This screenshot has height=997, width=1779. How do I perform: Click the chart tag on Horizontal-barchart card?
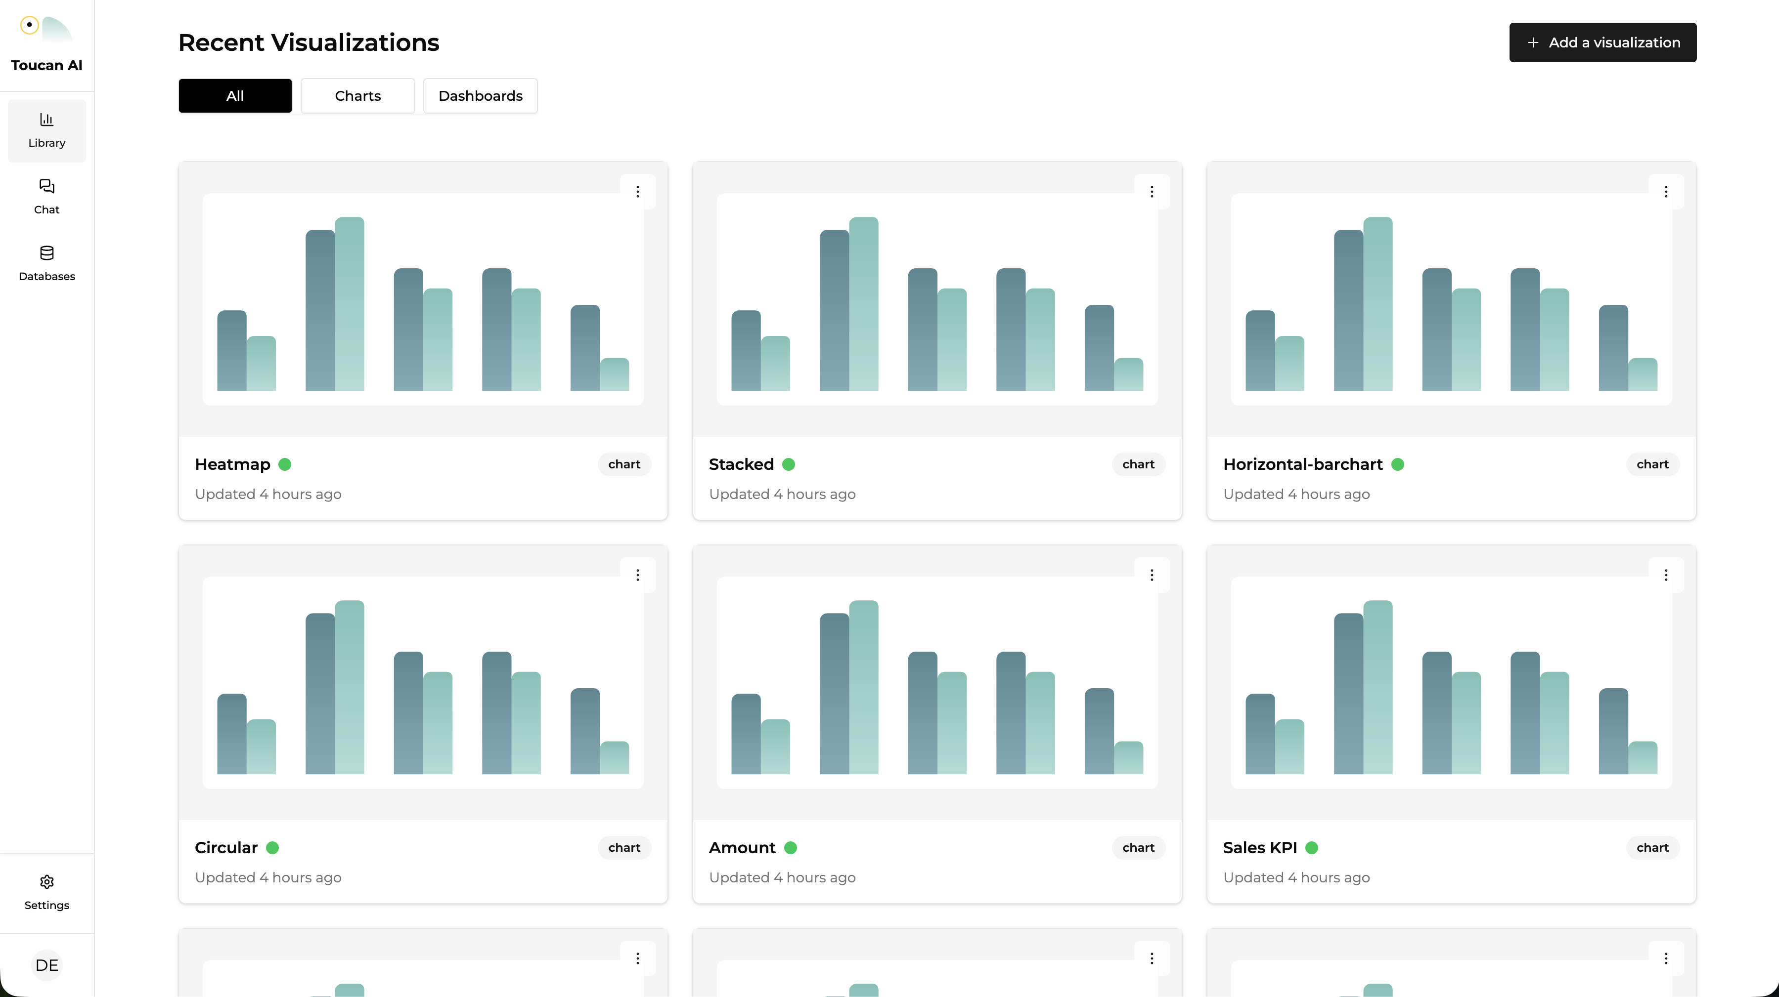pos(1652,464)
